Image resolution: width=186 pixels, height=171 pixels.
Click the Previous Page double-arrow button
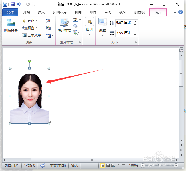point(181,145)
